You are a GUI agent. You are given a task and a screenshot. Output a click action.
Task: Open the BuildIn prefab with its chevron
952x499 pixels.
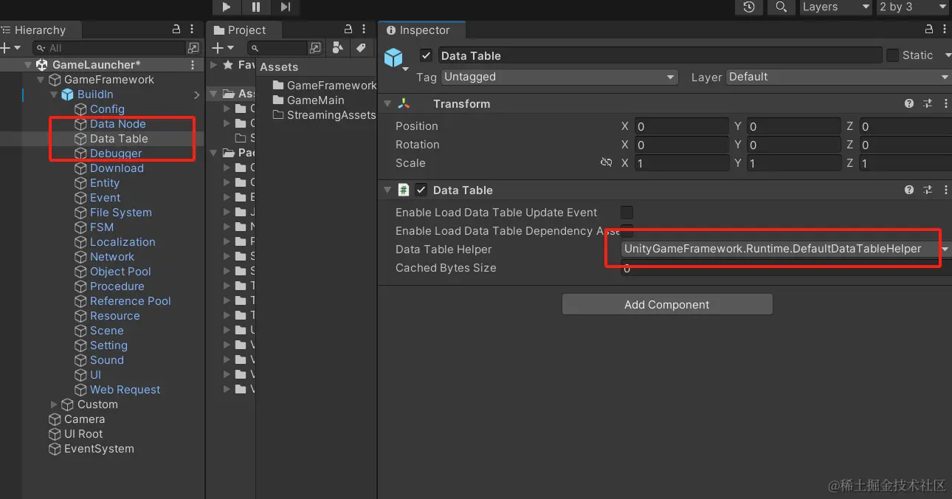point(197,94)
